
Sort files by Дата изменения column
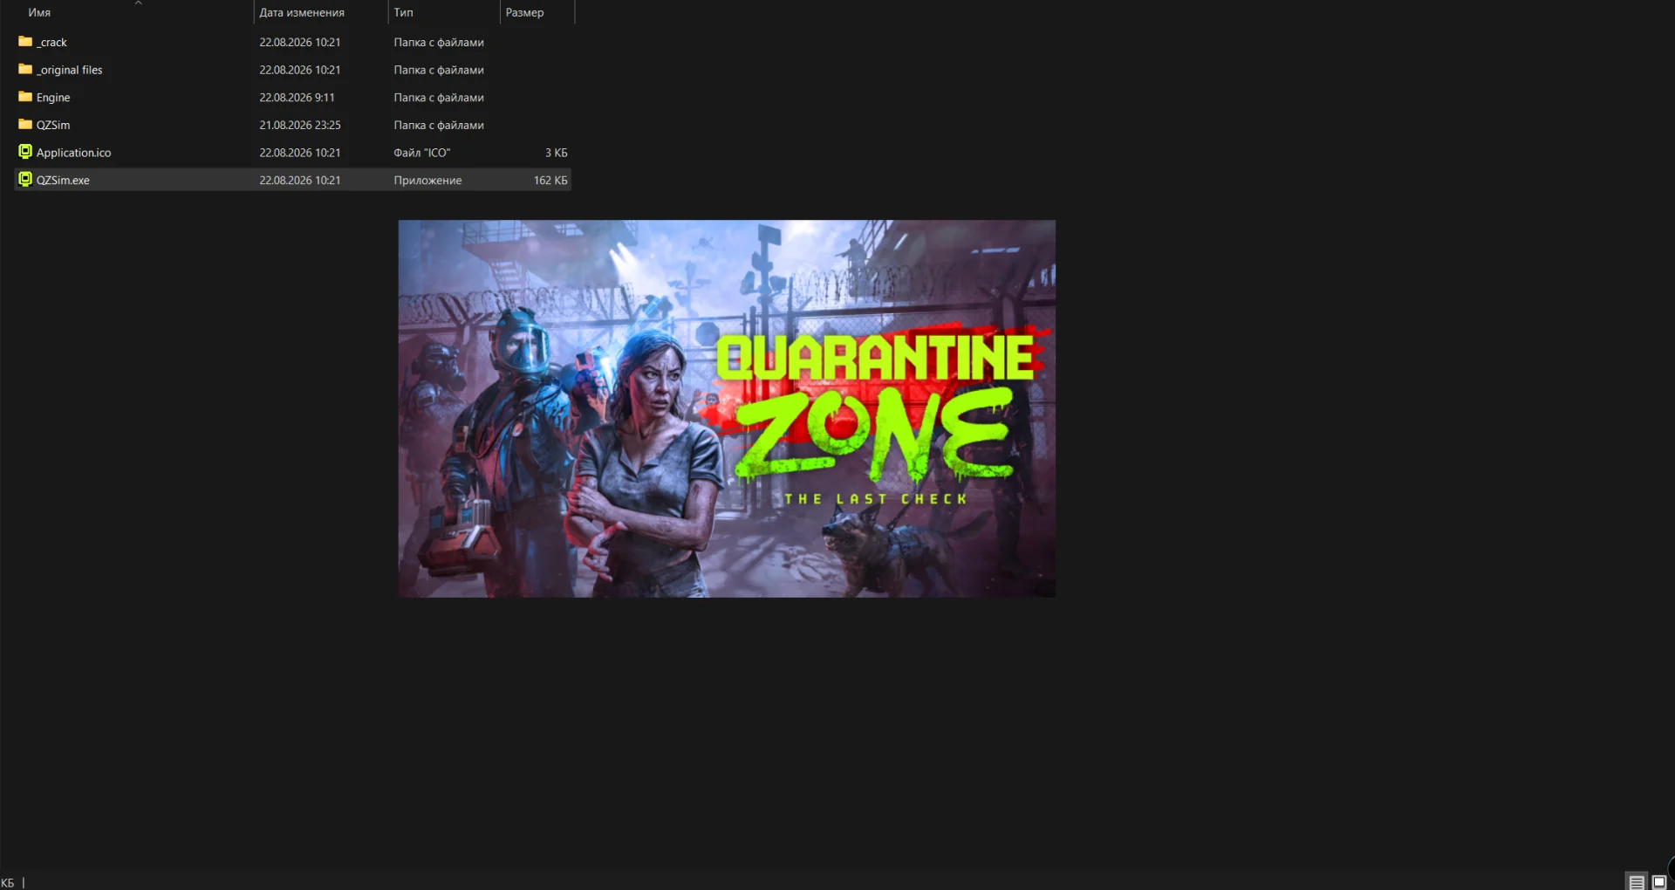[x=302, y=12]
